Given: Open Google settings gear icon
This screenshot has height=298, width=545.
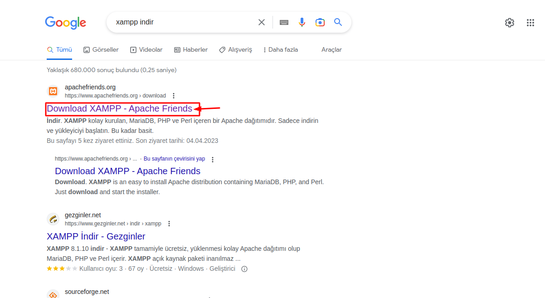Looking at the screenshot, I should [510, 23].
